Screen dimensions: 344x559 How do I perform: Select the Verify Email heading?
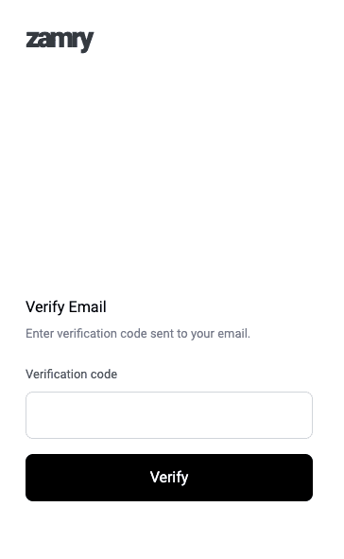66,307
